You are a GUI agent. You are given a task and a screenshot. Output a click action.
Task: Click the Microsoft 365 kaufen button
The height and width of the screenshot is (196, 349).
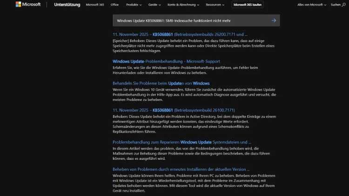[x=248, y=5]
